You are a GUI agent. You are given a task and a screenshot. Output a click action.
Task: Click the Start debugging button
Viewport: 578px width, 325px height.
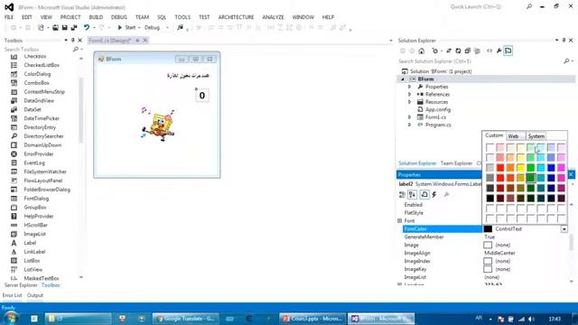click(x=126, y=28)
